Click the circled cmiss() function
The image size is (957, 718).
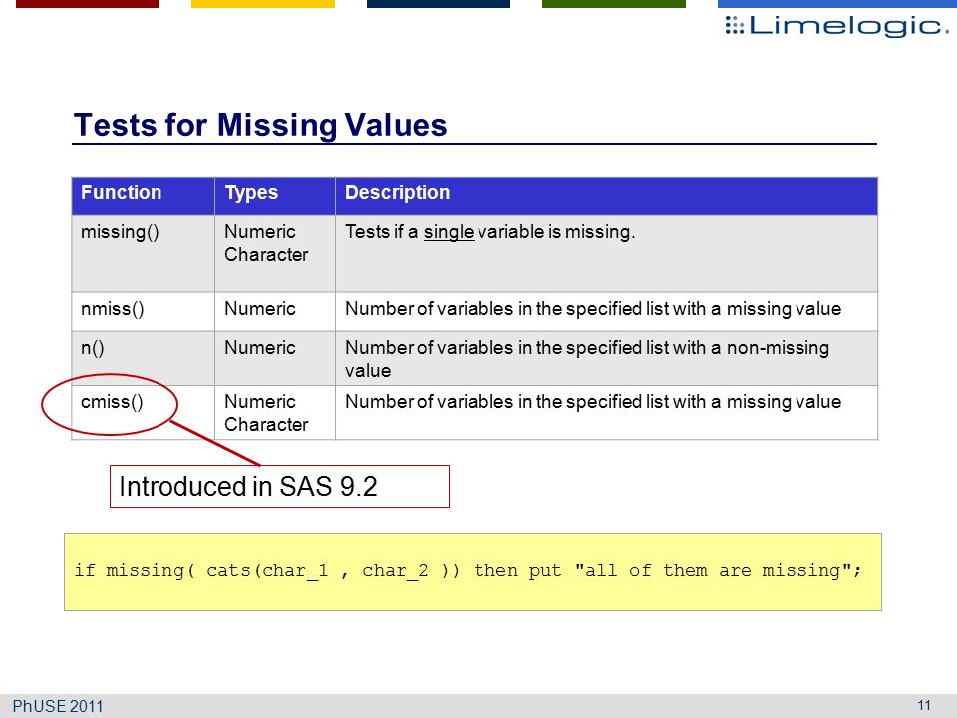112,402
